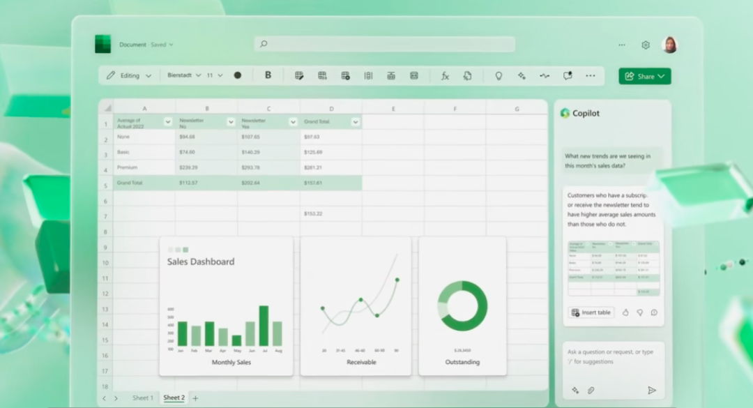
Task: Click cell with value $140.29
Action: 269,152
